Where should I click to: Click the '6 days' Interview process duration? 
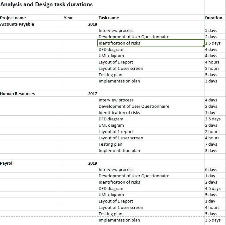(211, 170)
